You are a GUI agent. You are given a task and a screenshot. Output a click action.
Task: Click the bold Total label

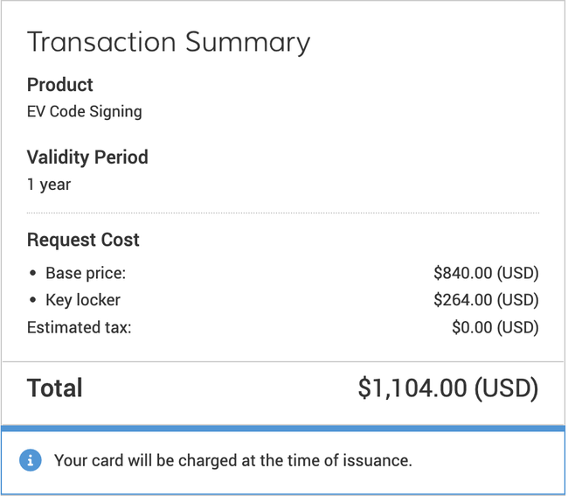point(55,388)
